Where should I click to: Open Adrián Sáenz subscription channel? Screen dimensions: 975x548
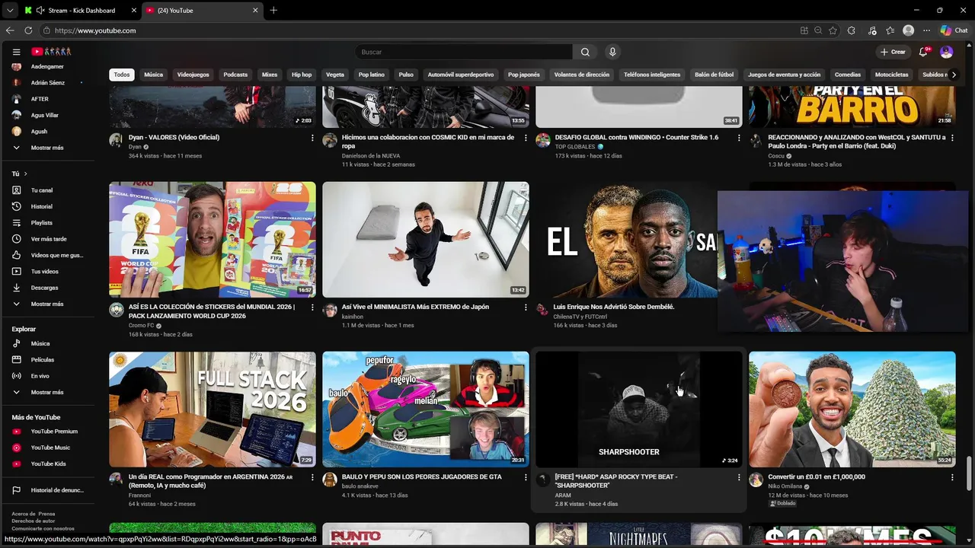[x=47, y=82]
